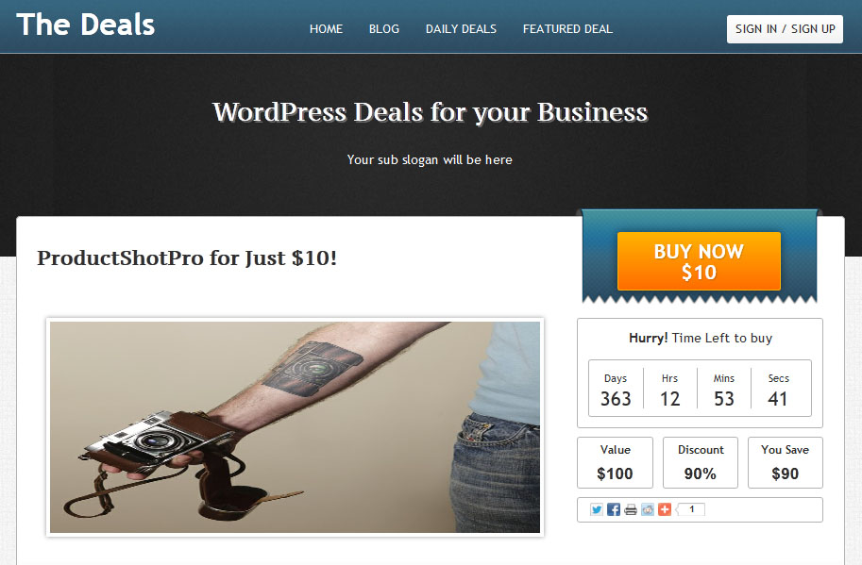The height and width of the screenshot is (565, 862).
Task: Click the share count bubble
Action: (x=690, y=509)
